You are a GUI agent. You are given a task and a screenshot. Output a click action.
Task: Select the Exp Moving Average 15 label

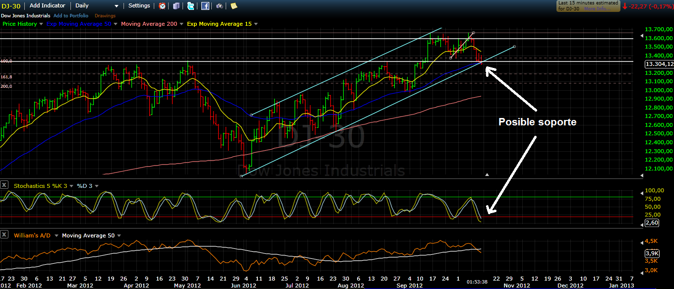pyautogui.click(x=219, y=24)
